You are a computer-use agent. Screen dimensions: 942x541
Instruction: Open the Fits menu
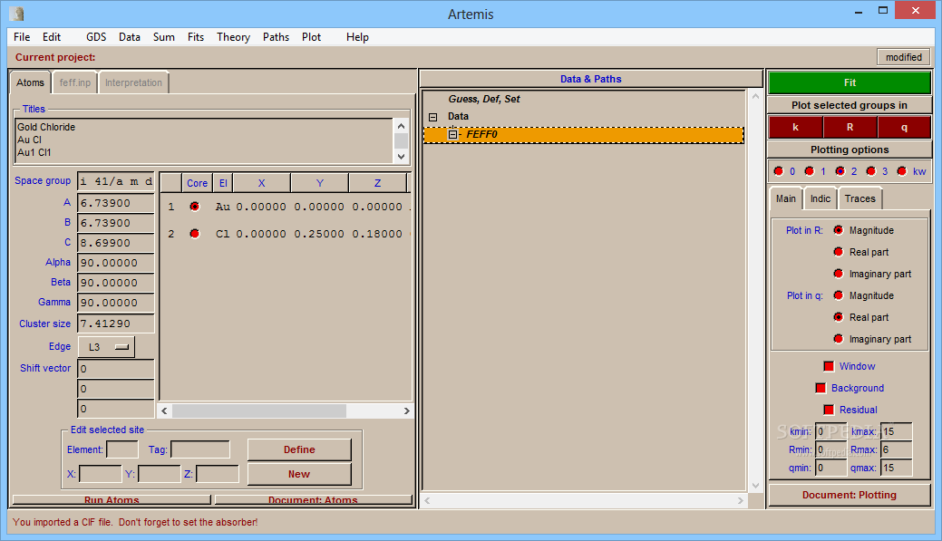[196, 37]
